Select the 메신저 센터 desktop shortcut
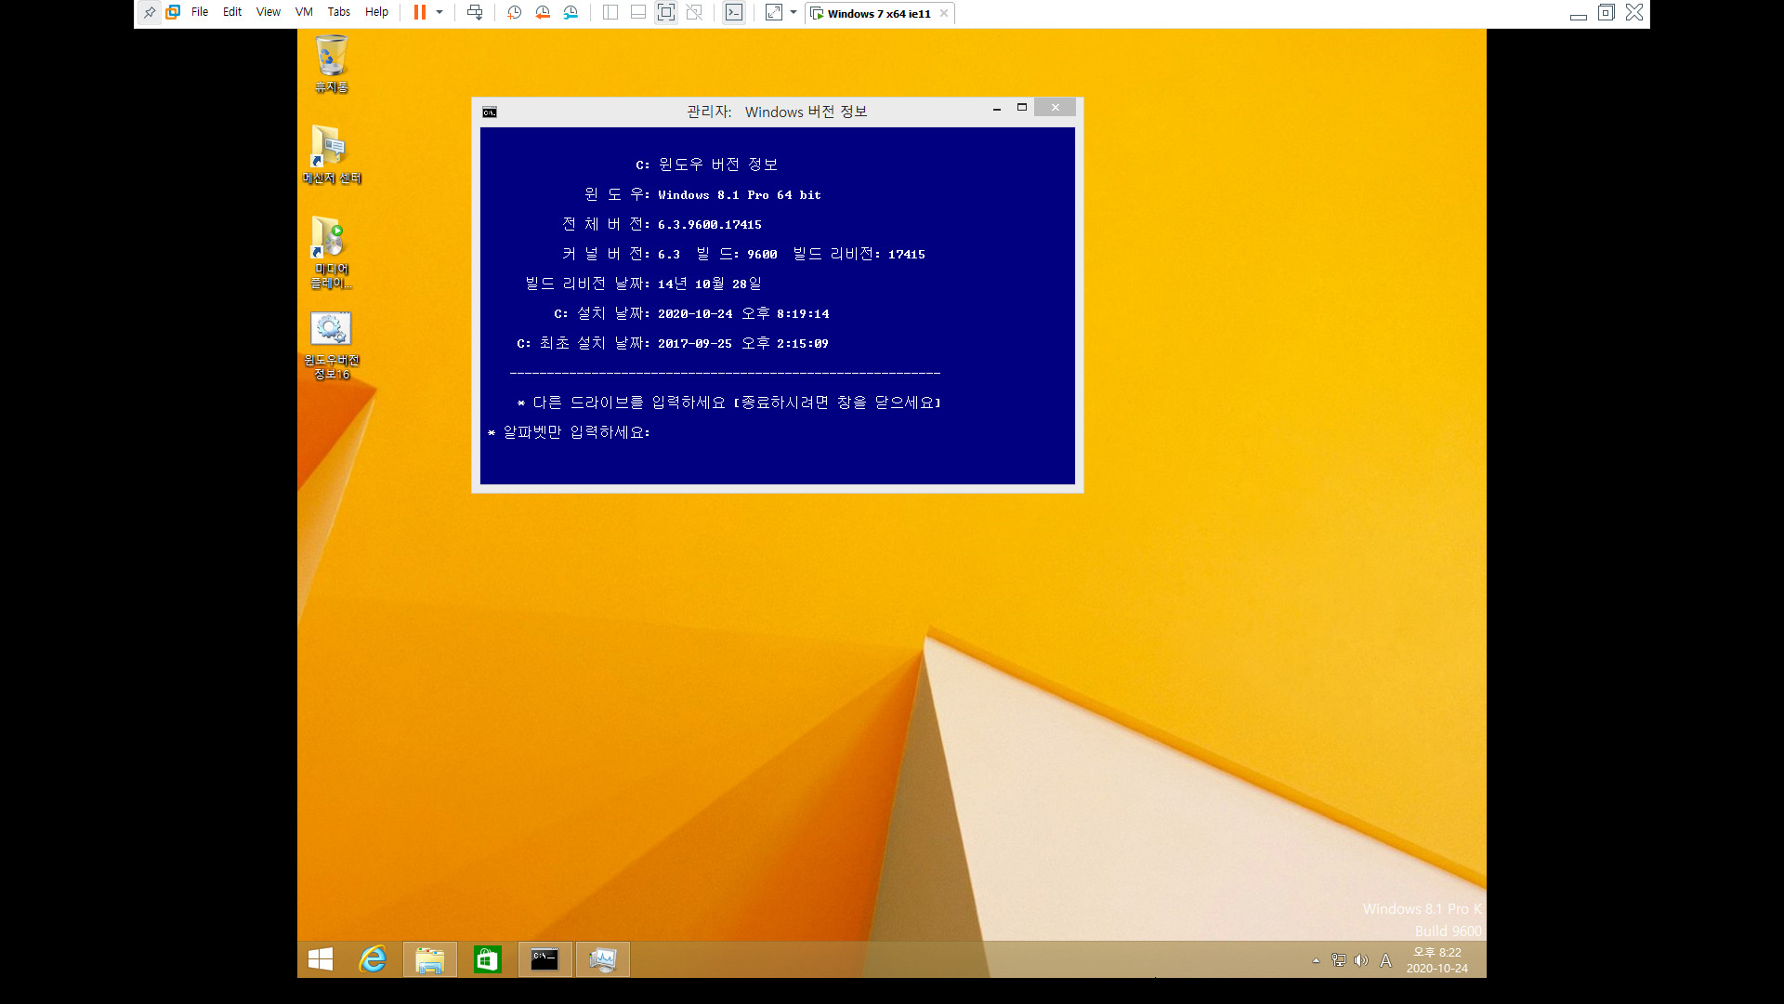1784x1004 pixels. 332,154
